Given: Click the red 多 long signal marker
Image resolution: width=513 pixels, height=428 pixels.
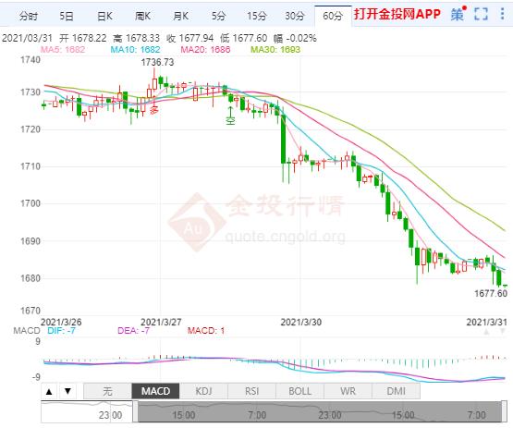Looking at the screenshot, I should (x=153, y=110).
